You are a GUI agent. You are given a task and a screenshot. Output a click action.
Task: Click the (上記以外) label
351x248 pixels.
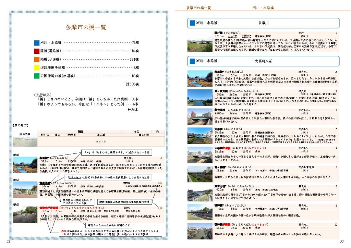43,95
